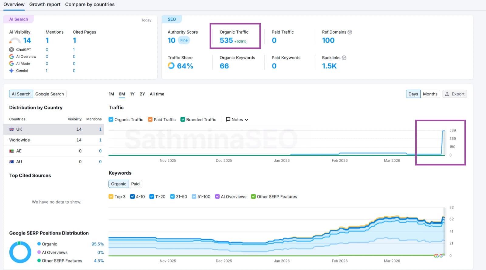Image resolution: width=486 pixels, height=270 pixels.
Task: Switch chart granularity to Days
Action: (413, 94)
